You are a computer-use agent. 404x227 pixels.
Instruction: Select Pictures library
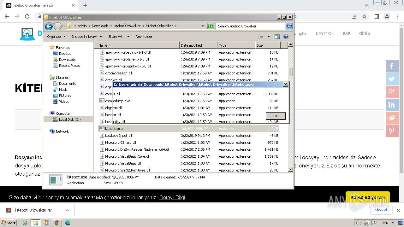pyautogui.click(x=65, y=96)
